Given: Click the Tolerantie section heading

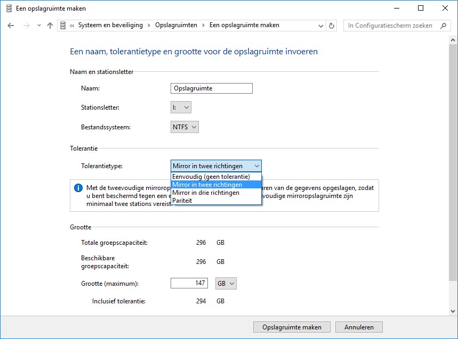Looking at the screenshot, I should (x=84, y=148).
